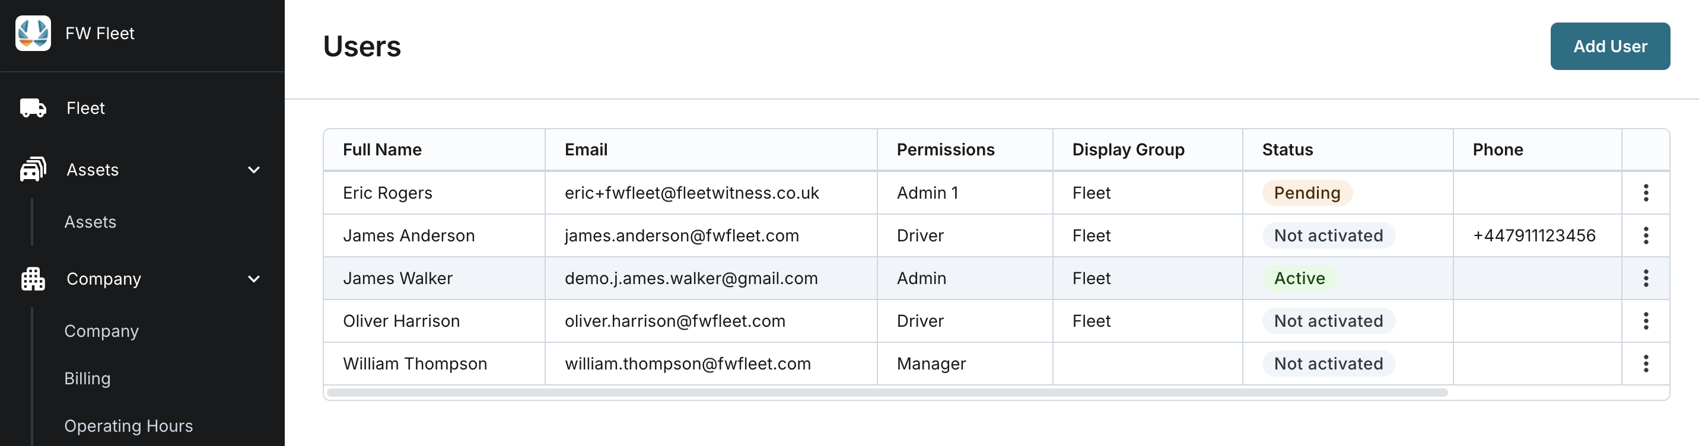Click the Fleet truck icon
1699x446 pixels.
[33, 107]
